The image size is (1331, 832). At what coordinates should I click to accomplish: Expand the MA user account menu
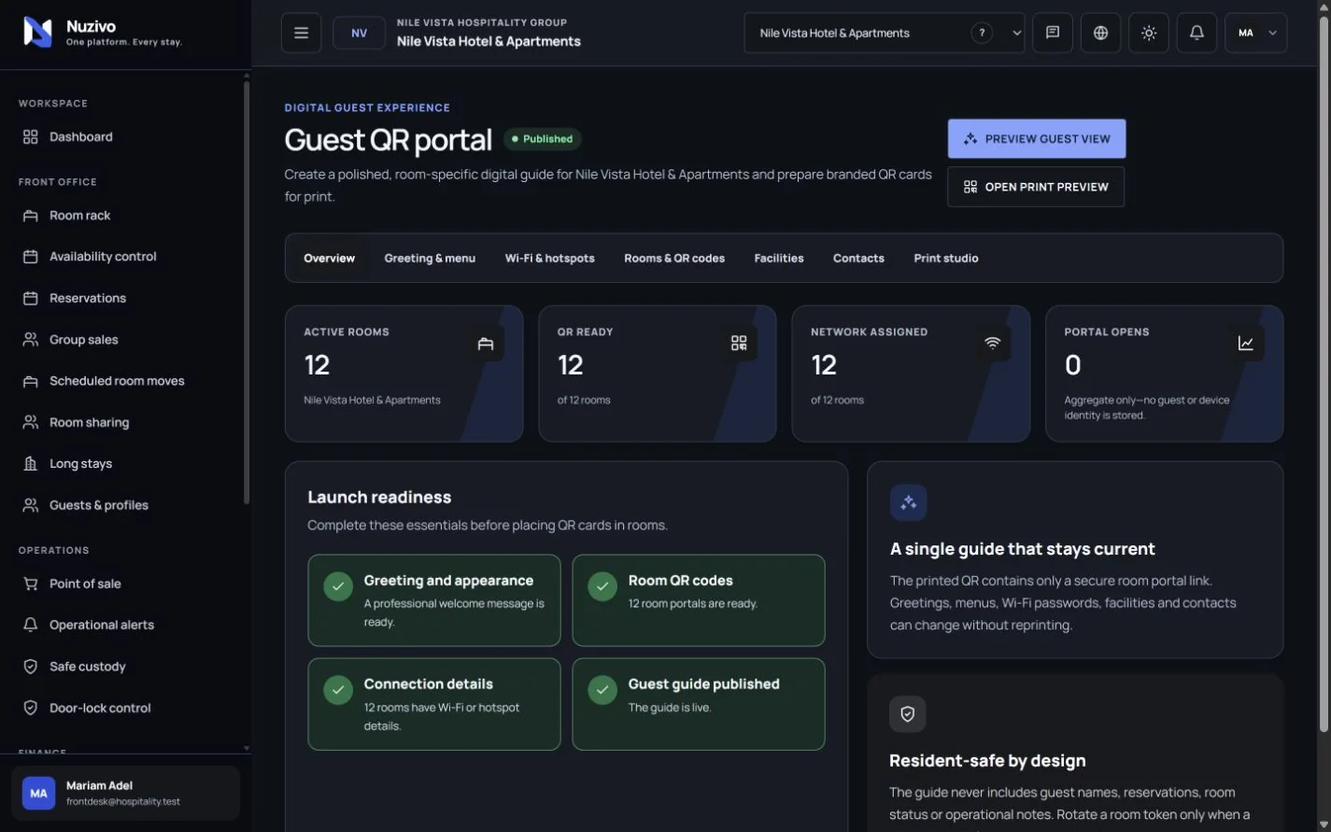click(1255, 33)
